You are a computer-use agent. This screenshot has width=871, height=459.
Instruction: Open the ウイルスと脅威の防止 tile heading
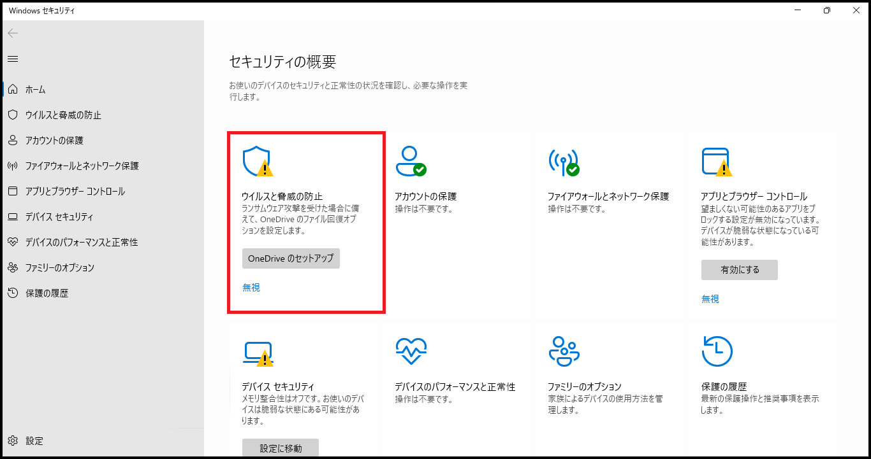282,196
